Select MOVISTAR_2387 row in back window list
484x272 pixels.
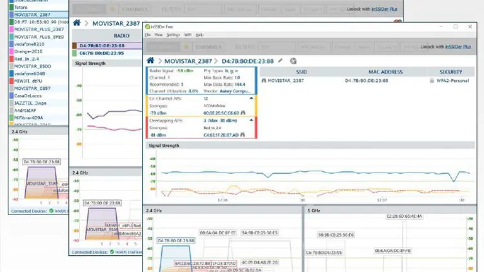pos(39,14)
